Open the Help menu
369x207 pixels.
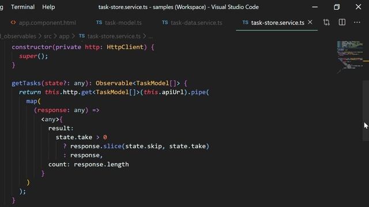[x=48, y=7]
